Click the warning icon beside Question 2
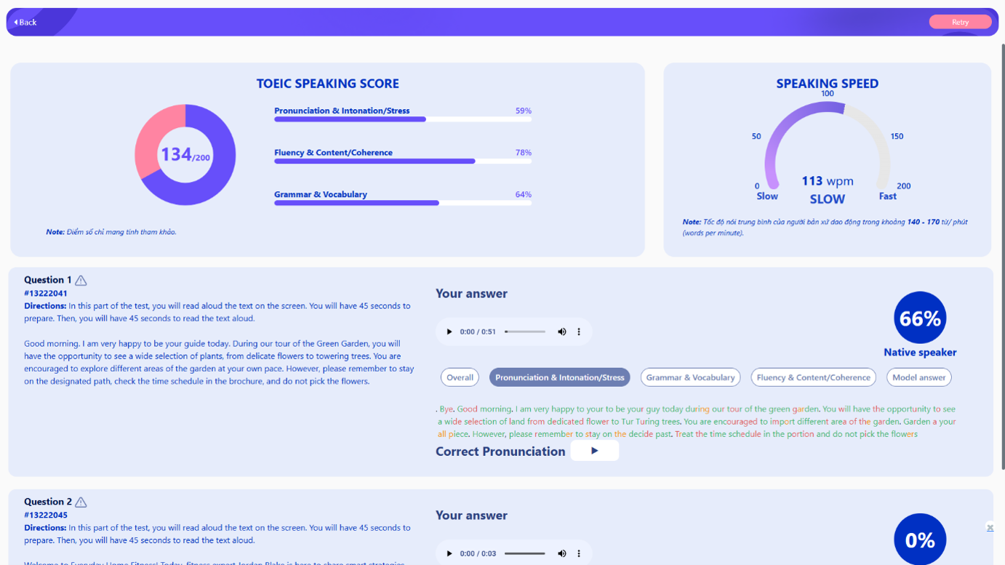Screen dimensions: 1005x565 tap(81, 502)
